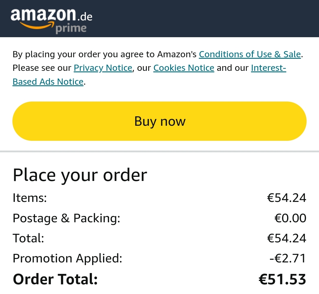319x294 pixels.
Task: Select the €0.00 postage amount
Action: [x=290, y=218]
